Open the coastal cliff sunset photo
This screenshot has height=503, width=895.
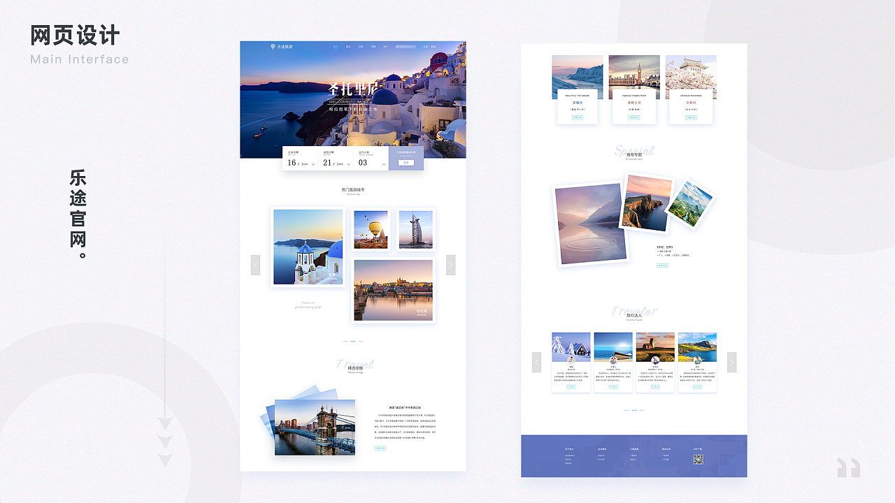point(647,203)
